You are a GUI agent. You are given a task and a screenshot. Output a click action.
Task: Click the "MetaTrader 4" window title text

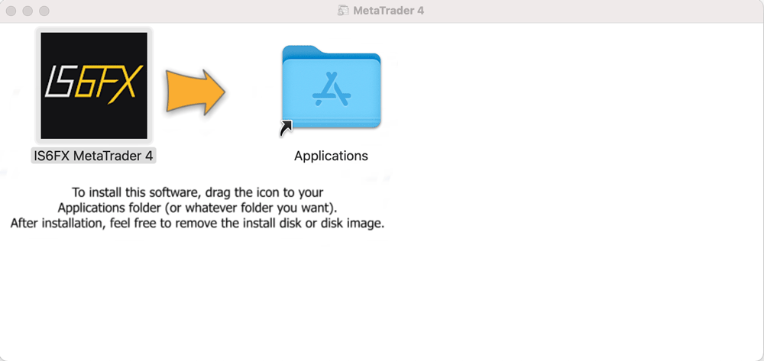click(x=389, y=11)
